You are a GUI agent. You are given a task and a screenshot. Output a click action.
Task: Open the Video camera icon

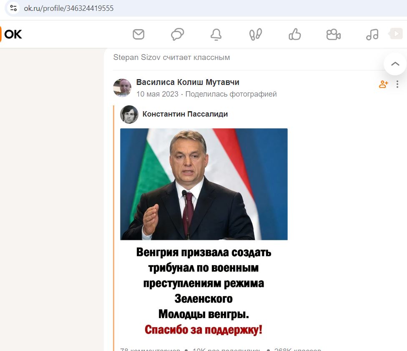334,34
